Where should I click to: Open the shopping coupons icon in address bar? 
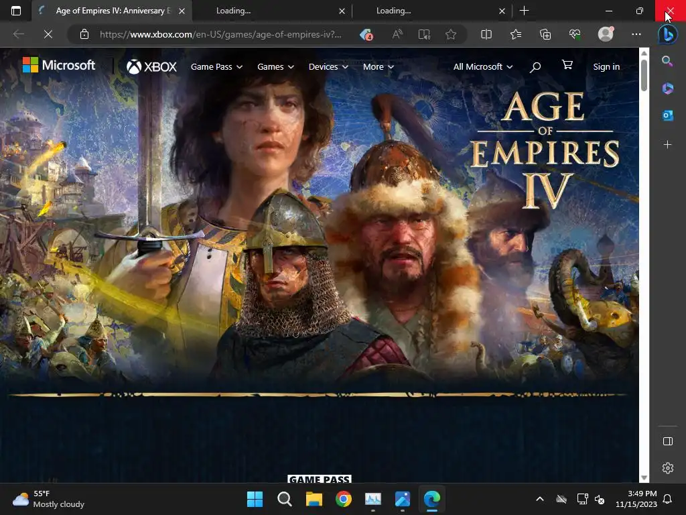(366, 34)
